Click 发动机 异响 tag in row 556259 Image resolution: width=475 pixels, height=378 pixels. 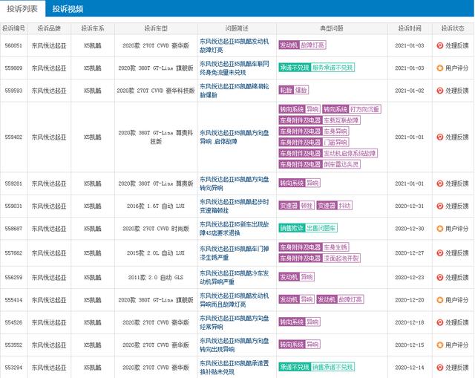pyautogui.click(x=297, y=277)
